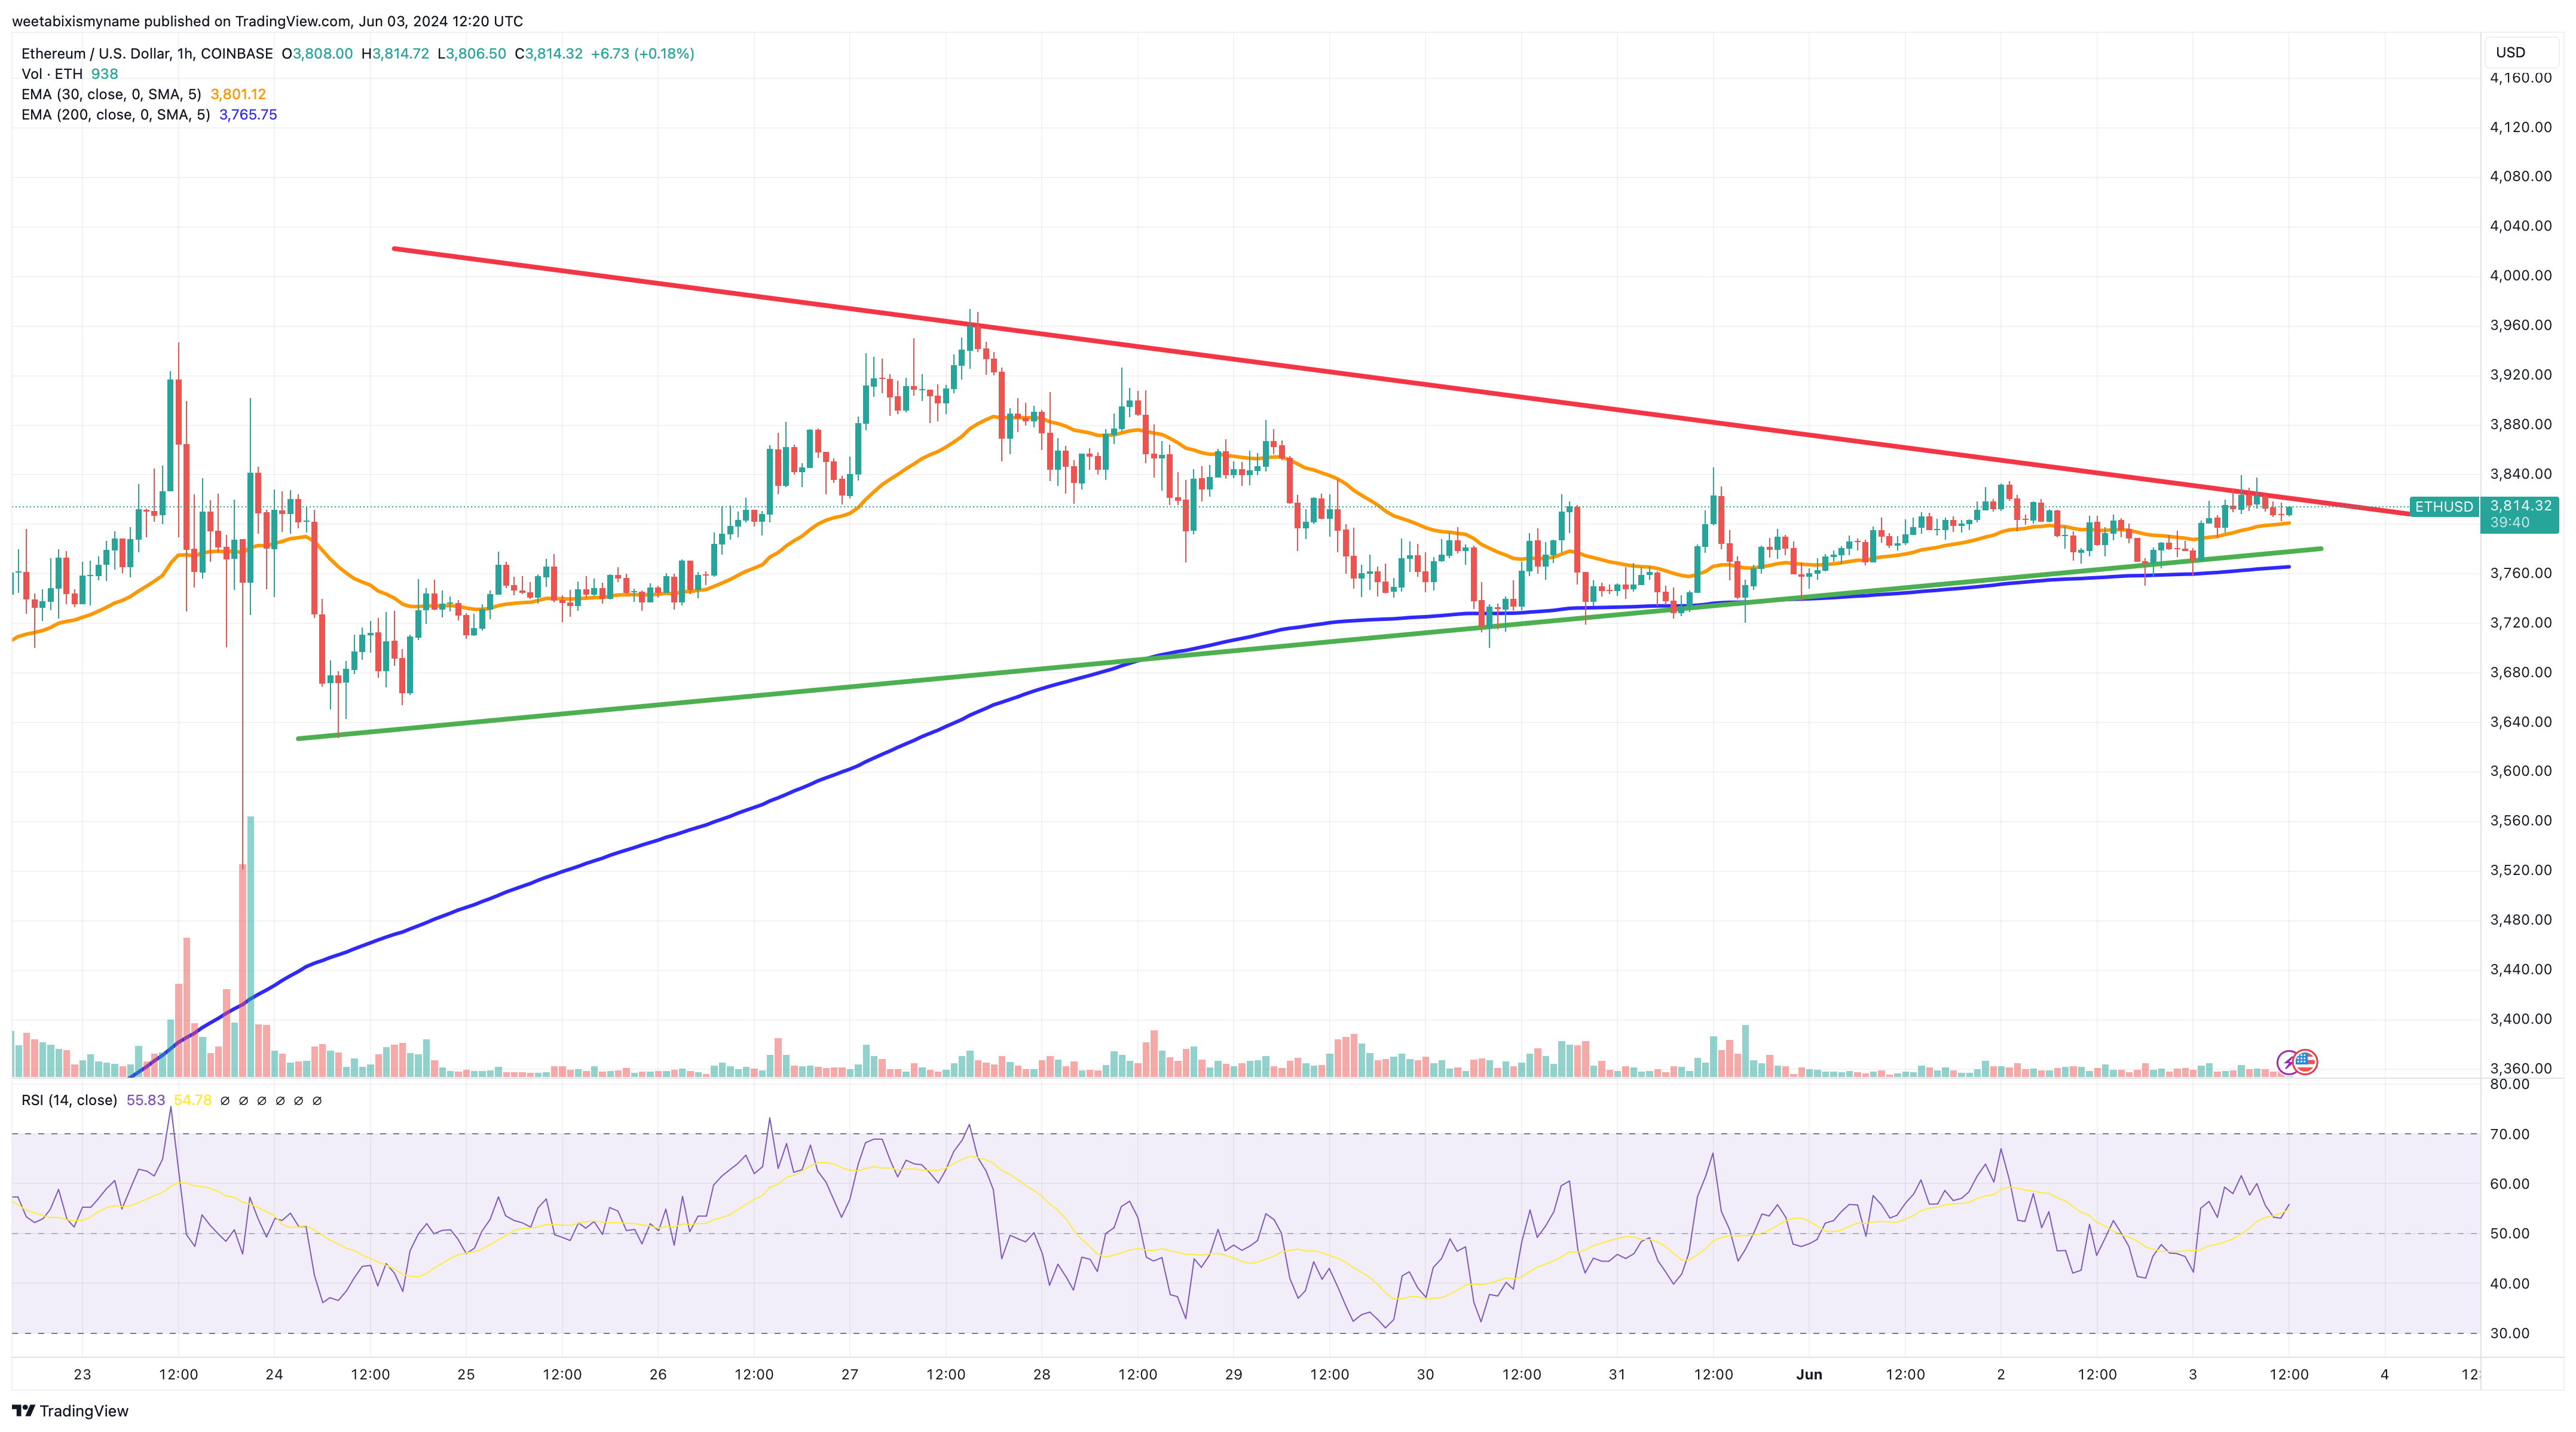This screenshot has height=1432, width=2576.
Task: Click the ETH volume value 938
Action: click(x=105, y=73)
